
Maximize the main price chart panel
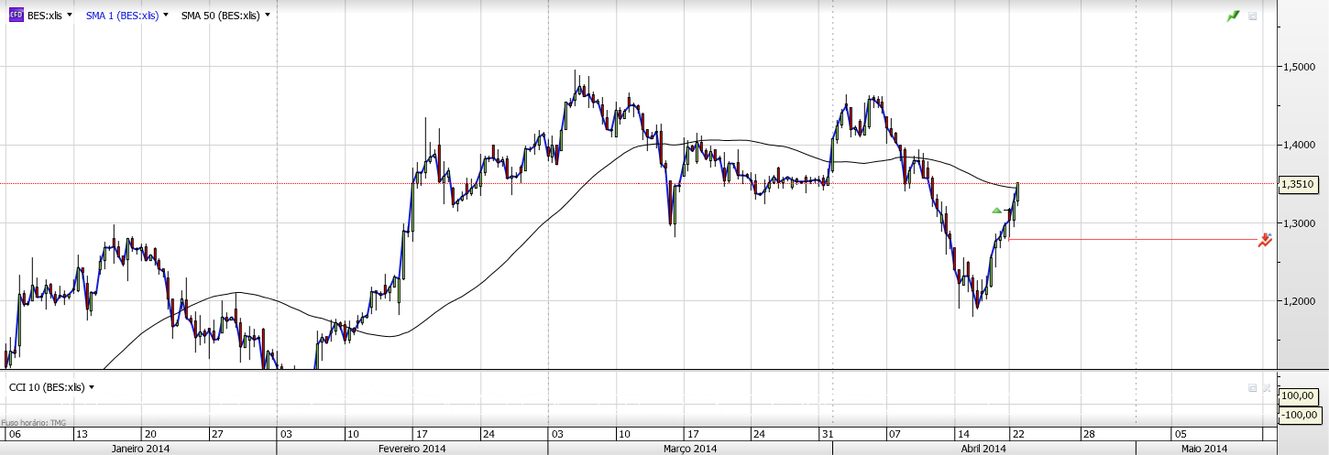pos(1253,16)
